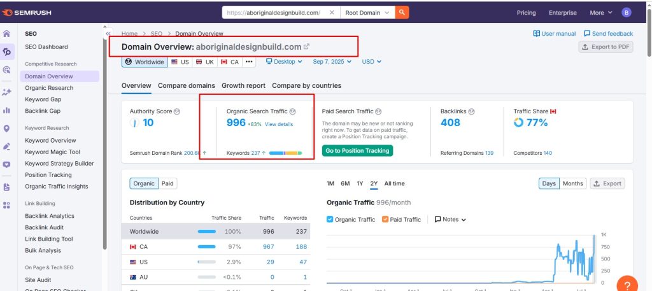The image size is (652, 291).
Task: Select the SEO toolkit icon in the rail
Action: [6, 52]
